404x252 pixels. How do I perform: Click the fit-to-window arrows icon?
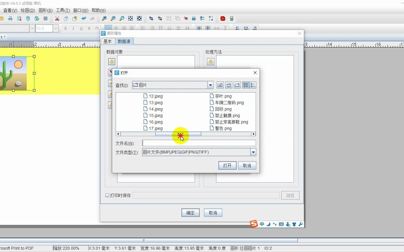(x=130, y=18)
